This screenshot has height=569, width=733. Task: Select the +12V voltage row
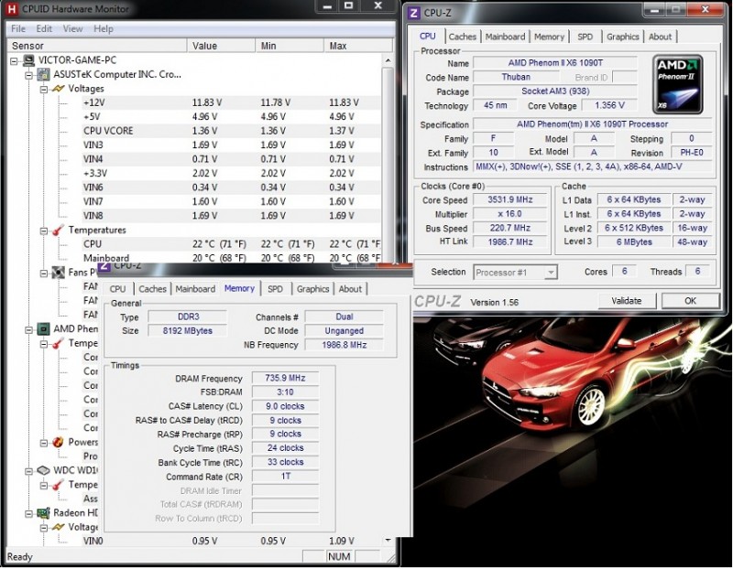click(x=232, y=102)
